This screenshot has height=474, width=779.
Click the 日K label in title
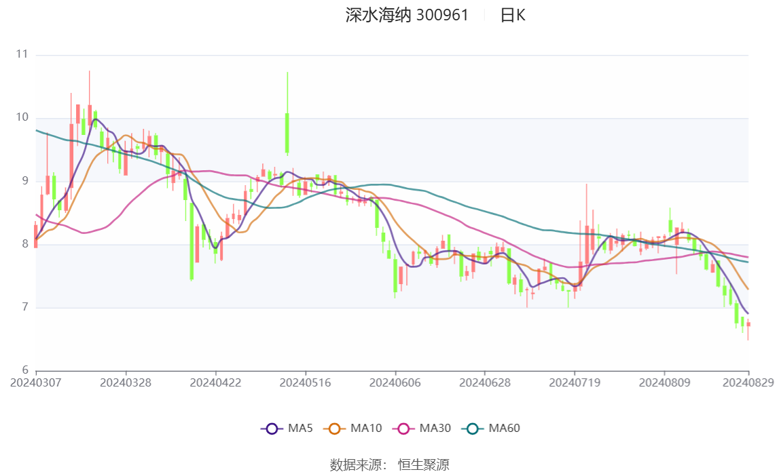513,16
